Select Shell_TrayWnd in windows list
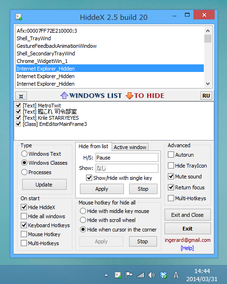Image resolution: width=227 pixels, height=284 pixels. tap(110, 38)
